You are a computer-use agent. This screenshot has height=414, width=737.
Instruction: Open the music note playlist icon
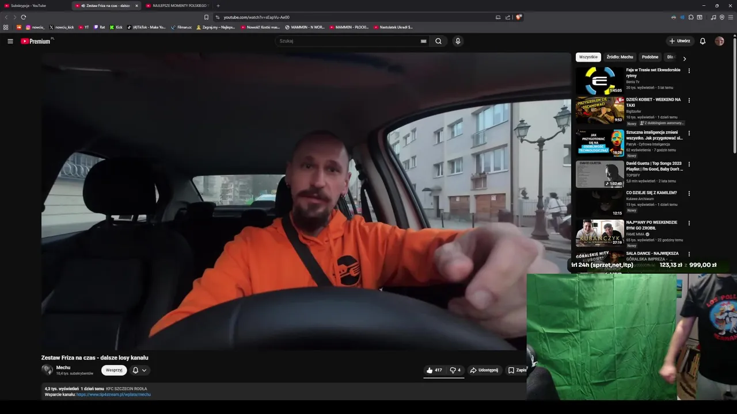(x=713, y=17)
